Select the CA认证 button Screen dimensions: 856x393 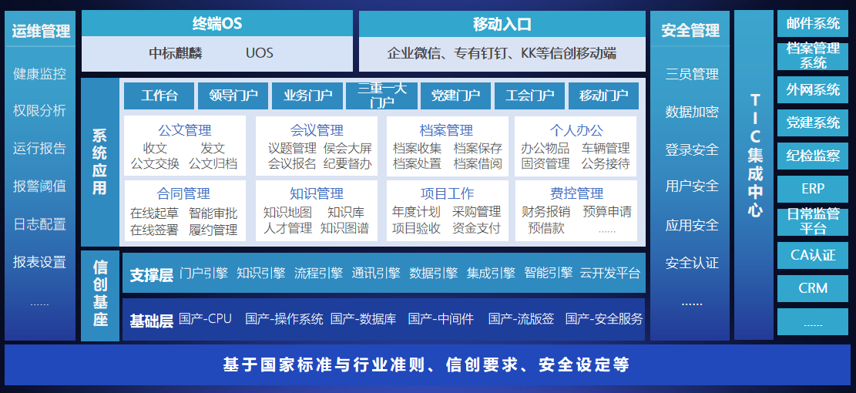click(813, 255)
